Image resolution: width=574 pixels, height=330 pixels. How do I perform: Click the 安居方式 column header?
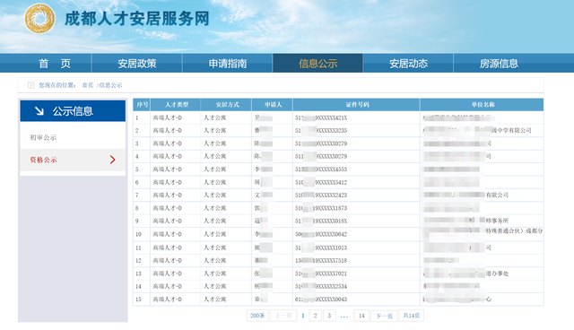[x=226, y=105]
